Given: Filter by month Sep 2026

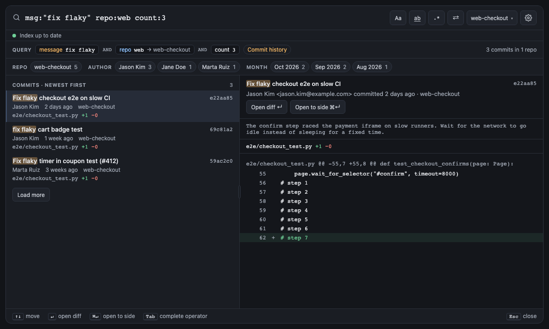Looking at the screenshot, I should (331, 67).
